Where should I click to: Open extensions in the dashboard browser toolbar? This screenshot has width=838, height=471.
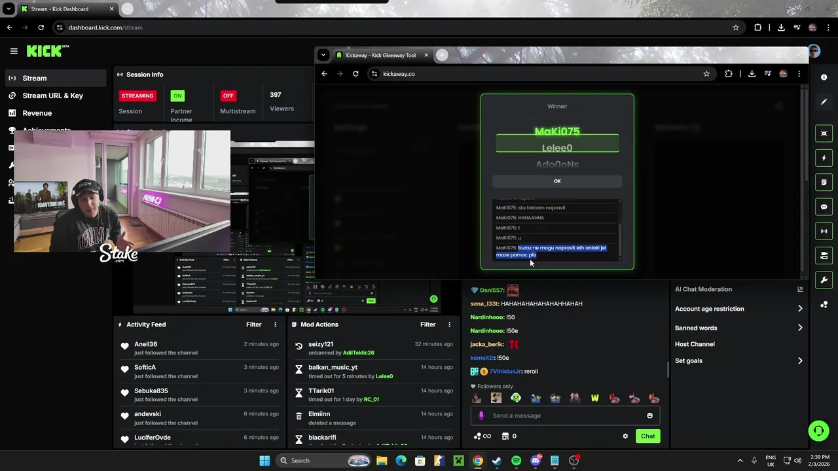point(758,27)
